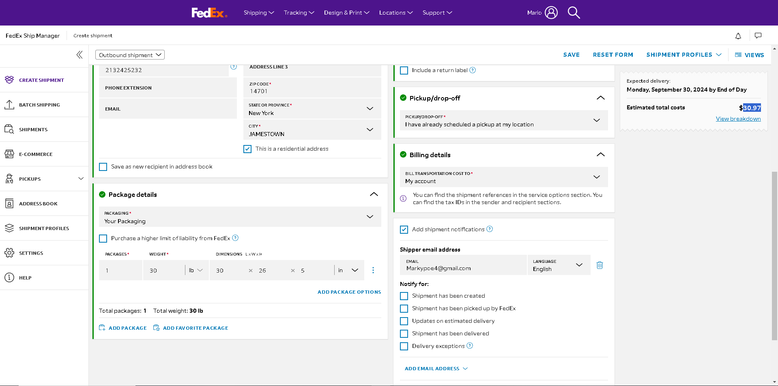Open the City dropdown showing JAMESTOWN
This screenshot has height=386, width=778.
click(312, 130)
